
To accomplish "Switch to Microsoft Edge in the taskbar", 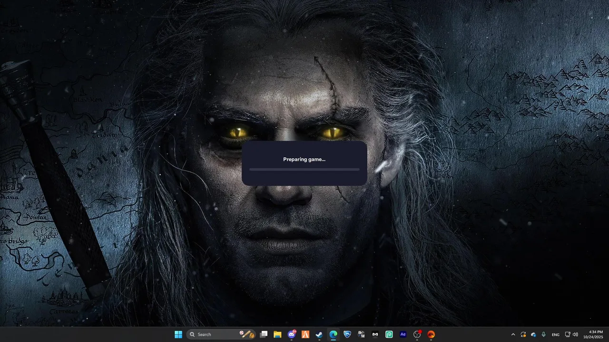I will [334, 334].
